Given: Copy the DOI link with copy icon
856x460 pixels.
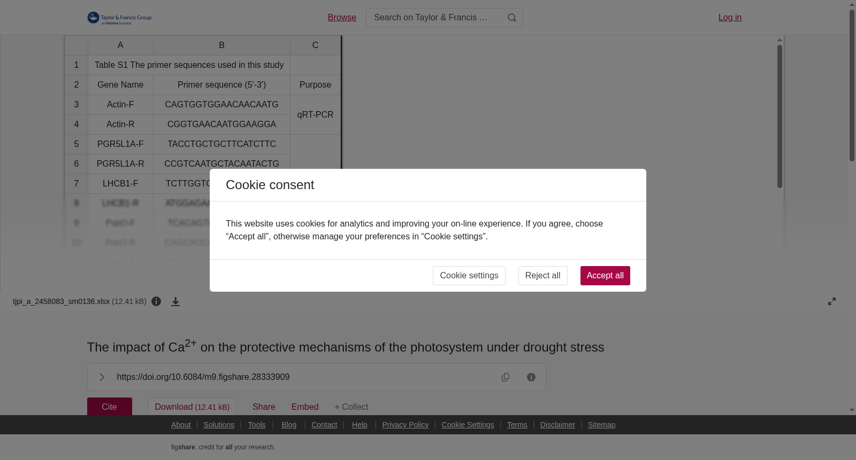Looking at the screenshot, I should (506, 377).
